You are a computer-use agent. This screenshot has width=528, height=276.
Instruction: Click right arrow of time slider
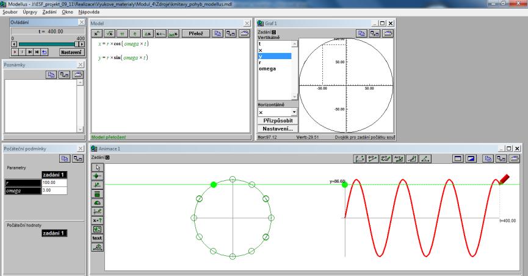82,44
